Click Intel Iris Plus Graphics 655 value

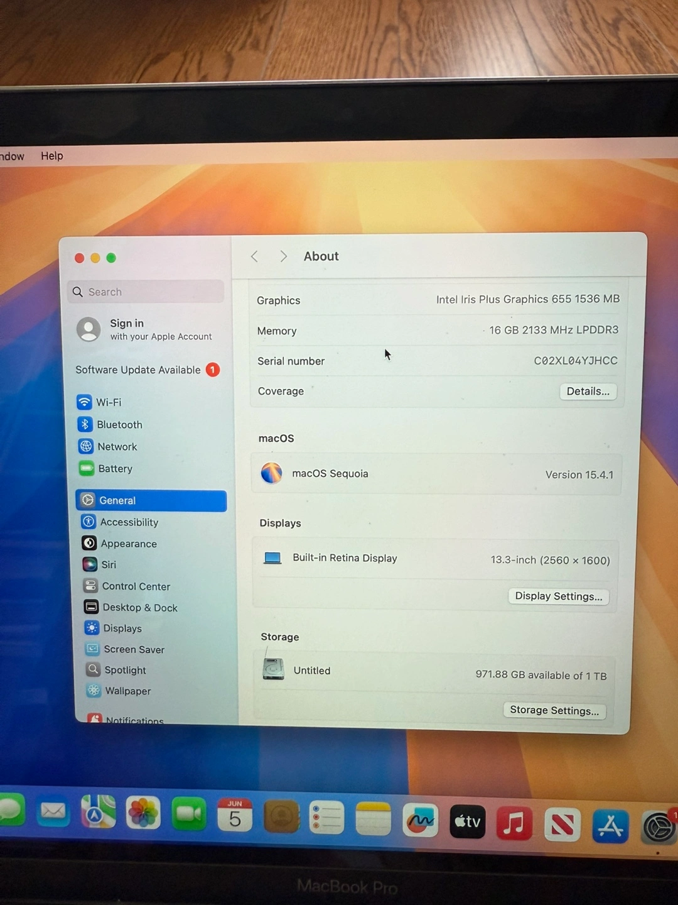point(528,299)
